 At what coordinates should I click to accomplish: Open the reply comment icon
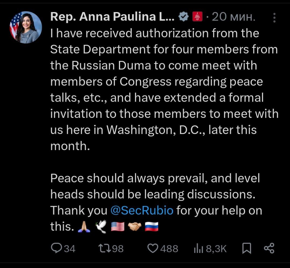(x=56, y=248)
